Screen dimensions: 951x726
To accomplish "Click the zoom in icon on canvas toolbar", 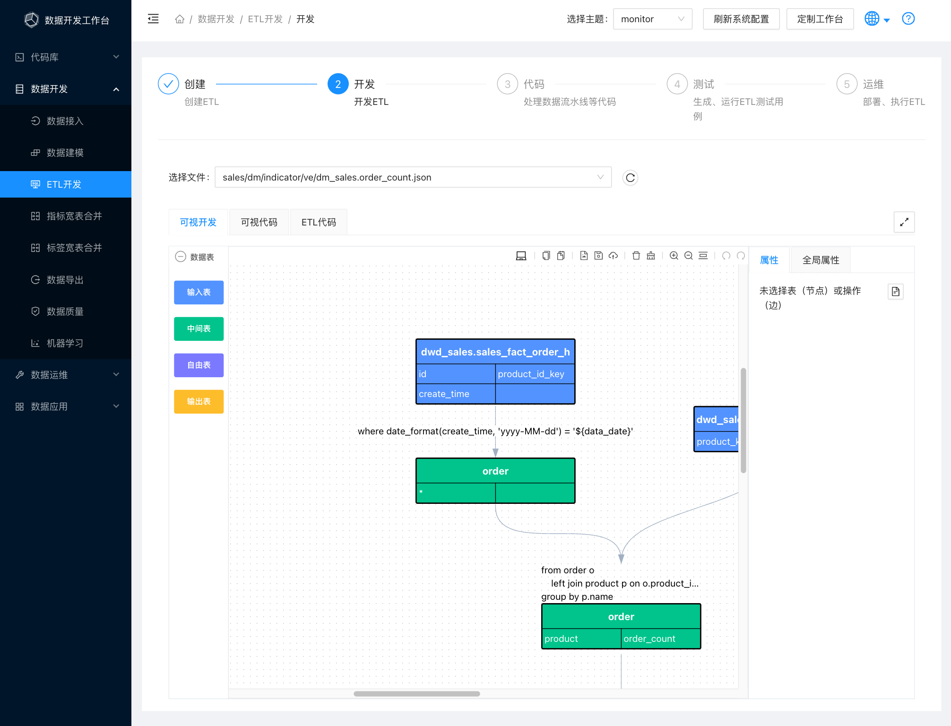I will coord(674,256).
